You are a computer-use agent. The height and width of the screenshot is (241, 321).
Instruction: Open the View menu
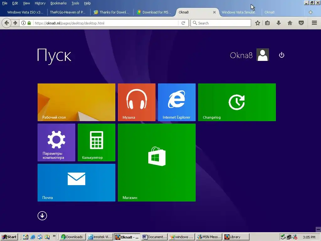pos(26,3)
